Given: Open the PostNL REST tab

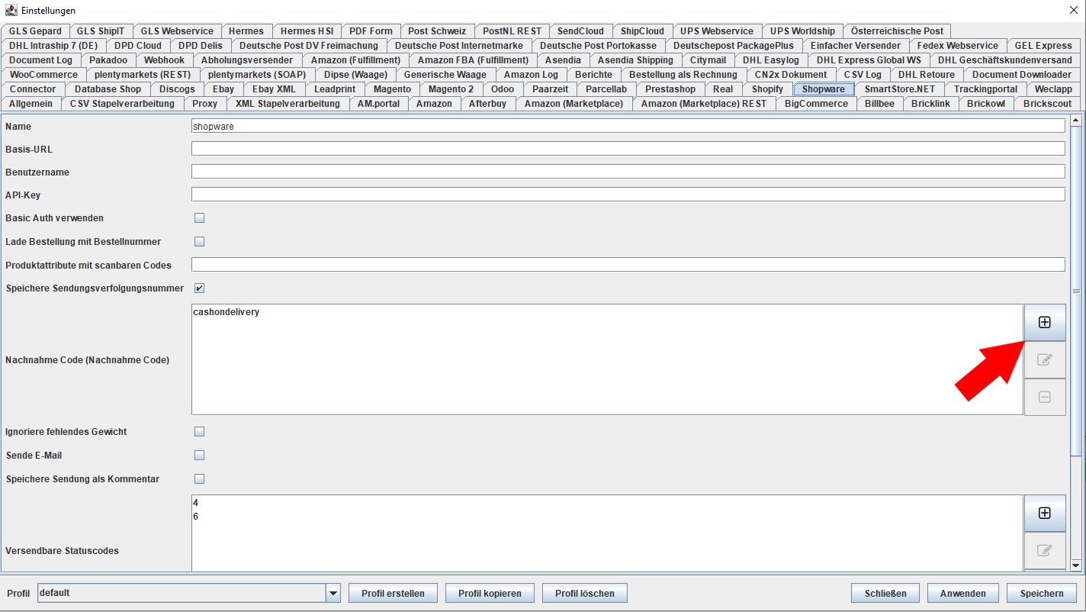Looking at the screenshot, I should [x=512, y=31].
